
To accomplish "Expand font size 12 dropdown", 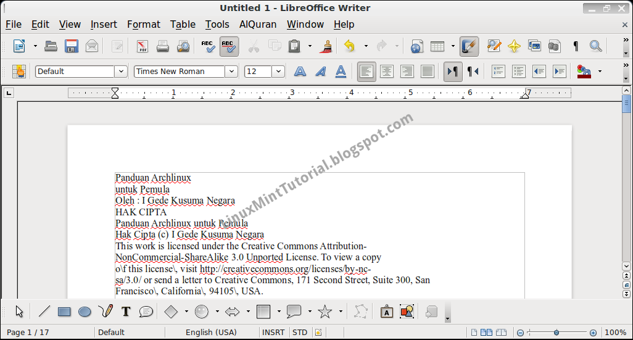I will (x=278, y=72).
